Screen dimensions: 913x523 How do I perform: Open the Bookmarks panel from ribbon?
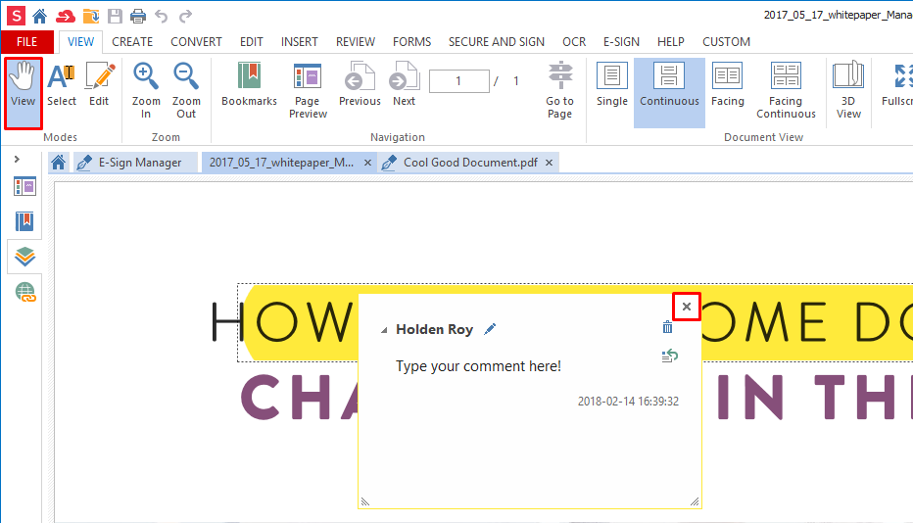coord(249,85)
